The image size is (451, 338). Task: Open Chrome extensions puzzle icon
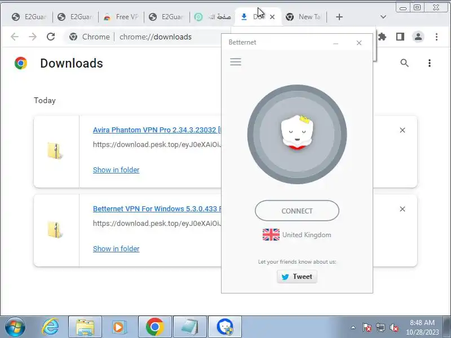pyautogui.click(x=382, y=37)
